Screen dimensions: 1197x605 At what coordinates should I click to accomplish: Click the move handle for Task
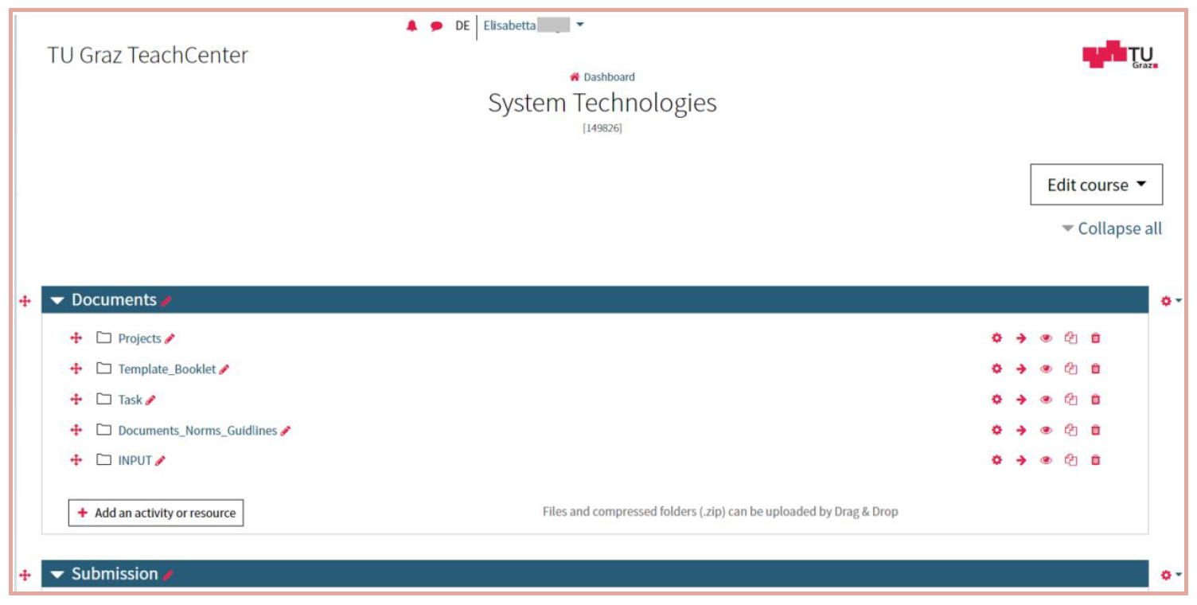tap(76, 400)
